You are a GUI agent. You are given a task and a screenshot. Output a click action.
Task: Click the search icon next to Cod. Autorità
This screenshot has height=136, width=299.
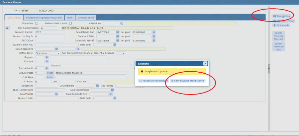[x=47, y=68]
